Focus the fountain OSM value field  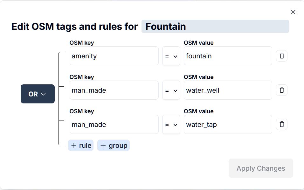(x=228, y=56)
